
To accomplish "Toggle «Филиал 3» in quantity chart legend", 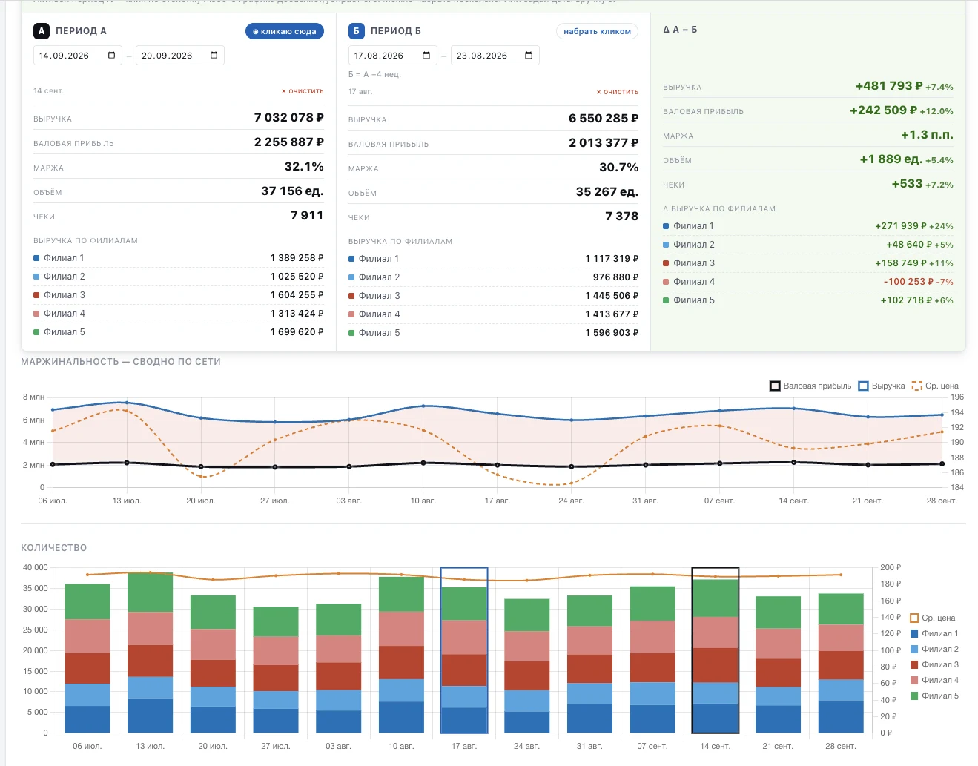I will click(x=934, y=664).
